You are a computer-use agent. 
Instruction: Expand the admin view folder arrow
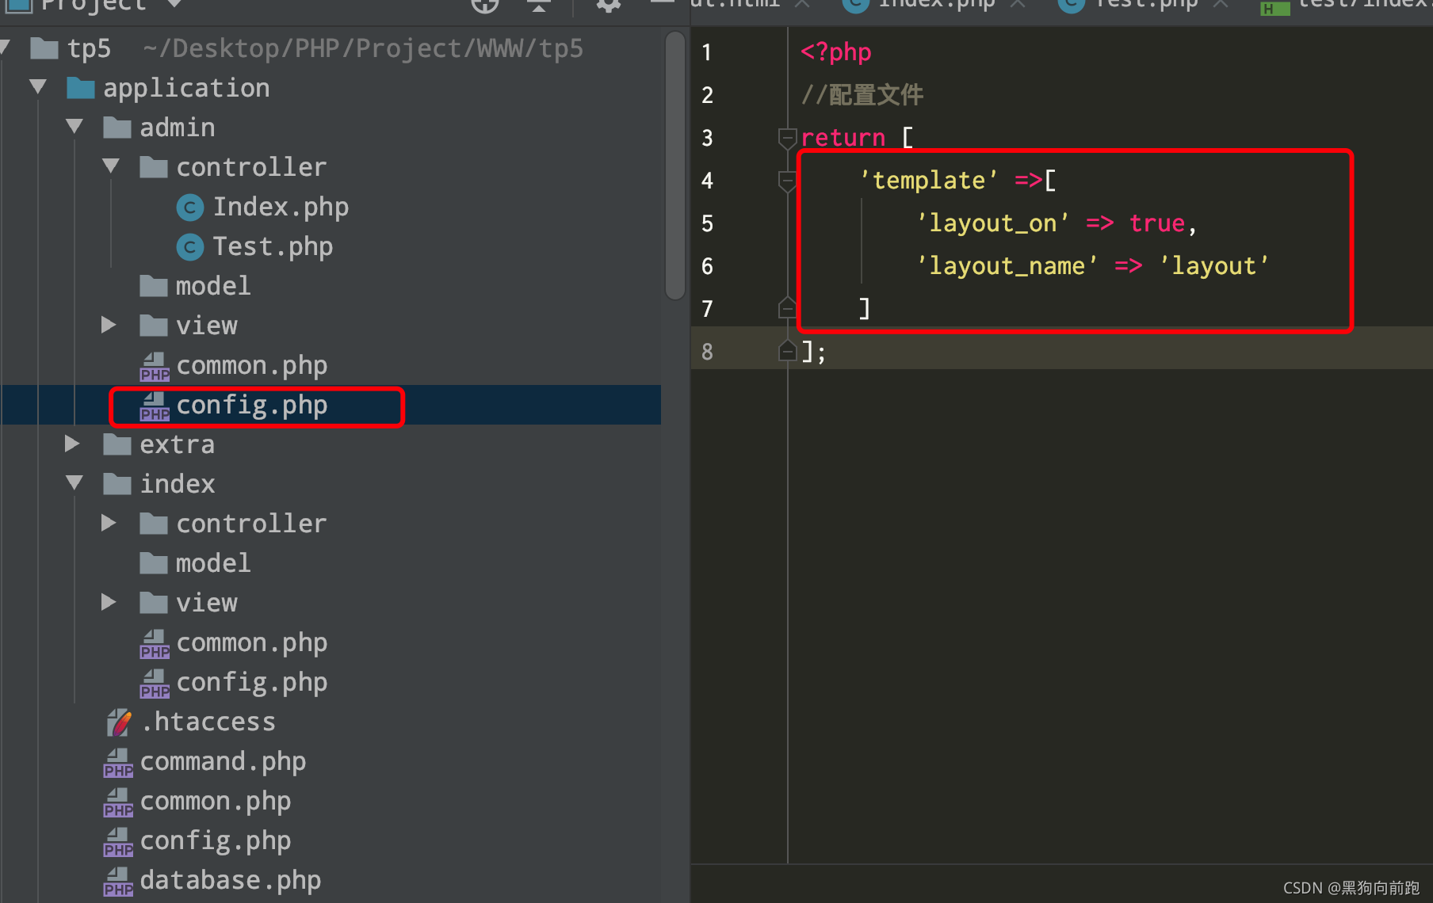pos(109,325)
